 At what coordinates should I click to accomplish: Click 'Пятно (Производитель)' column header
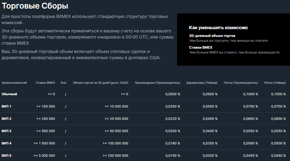[241, 83]
